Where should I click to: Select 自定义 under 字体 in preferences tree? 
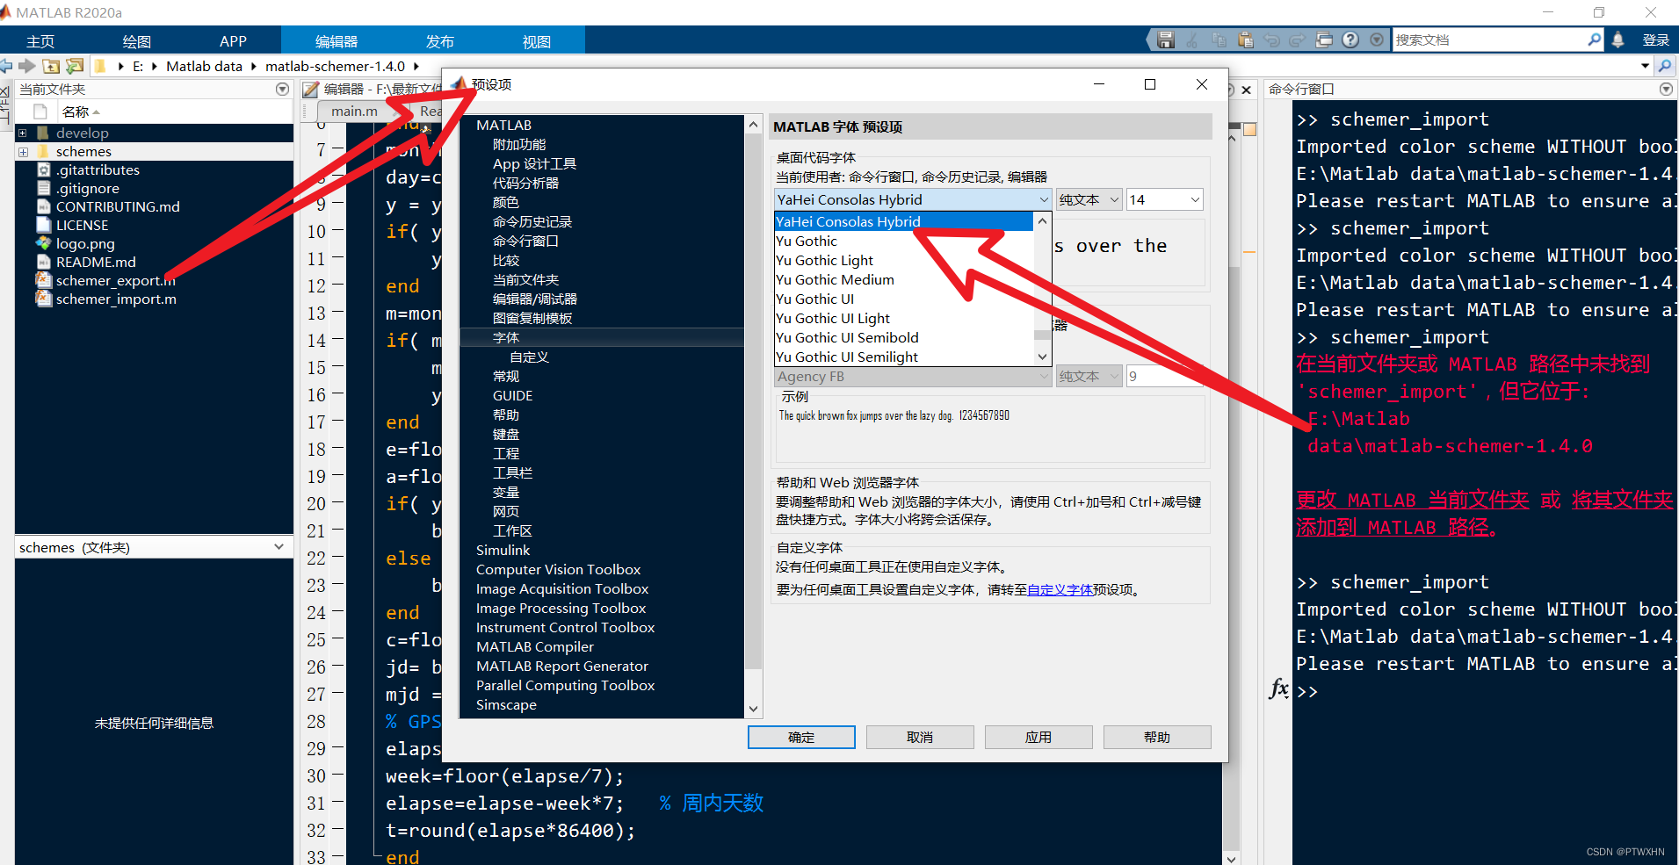[x=530, y=357]
